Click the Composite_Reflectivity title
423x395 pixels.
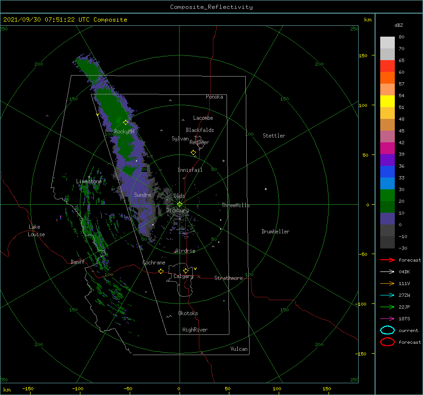coord(211,7)
